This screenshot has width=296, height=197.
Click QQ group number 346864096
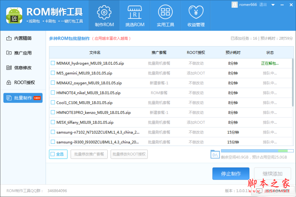point(57,191)
